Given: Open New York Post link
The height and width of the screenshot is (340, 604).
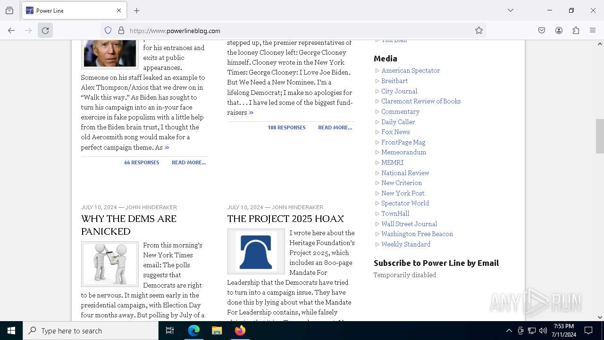Looking at the screenshot, I should point(403,193).
